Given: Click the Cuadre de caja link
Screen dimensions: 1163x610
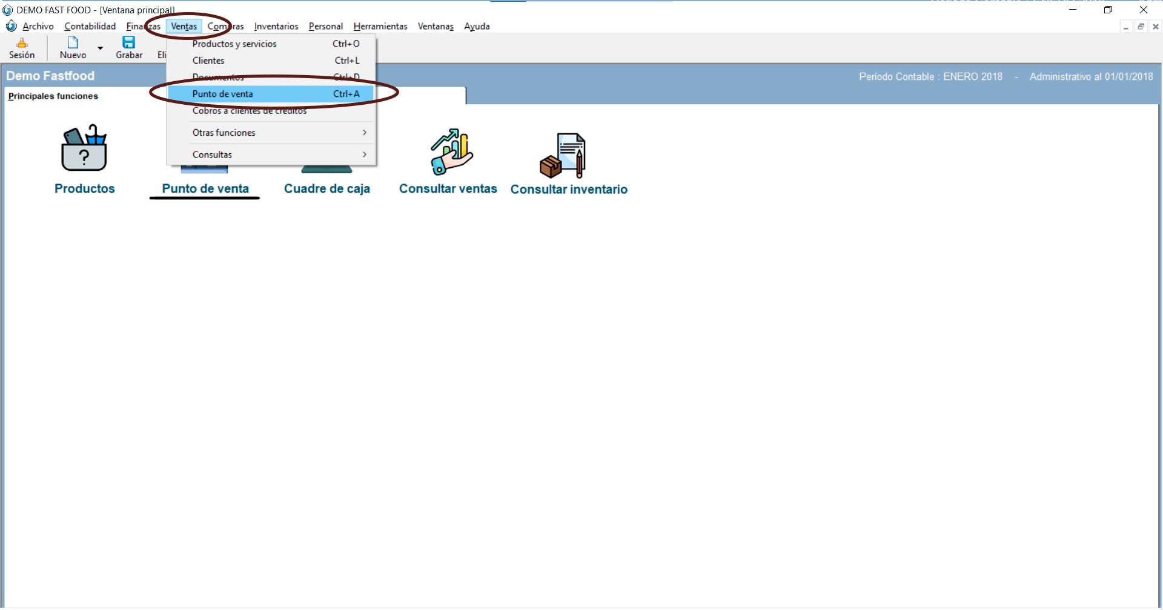Looking at the screenshot, I should tap(327, 188).
